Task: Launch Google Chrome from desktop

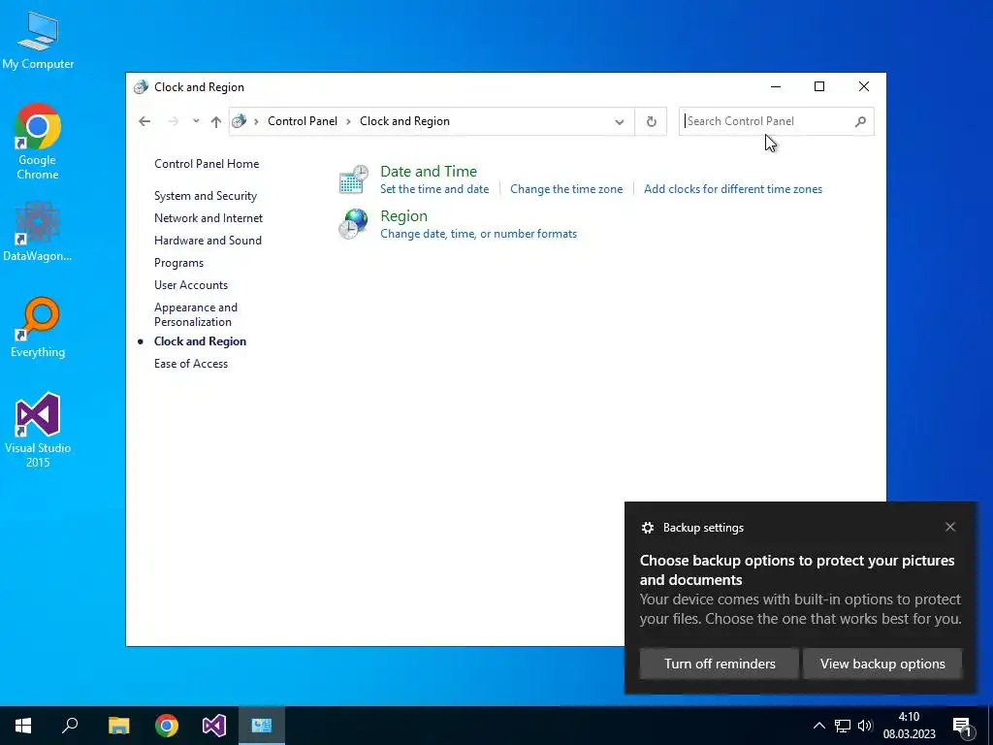Action: point(38,142)
